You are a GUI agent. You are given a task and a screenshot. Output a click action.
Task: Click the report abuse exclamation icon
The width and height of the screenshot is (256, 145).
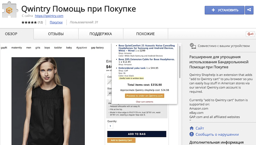pyautogui.click(x=192, y=134)
